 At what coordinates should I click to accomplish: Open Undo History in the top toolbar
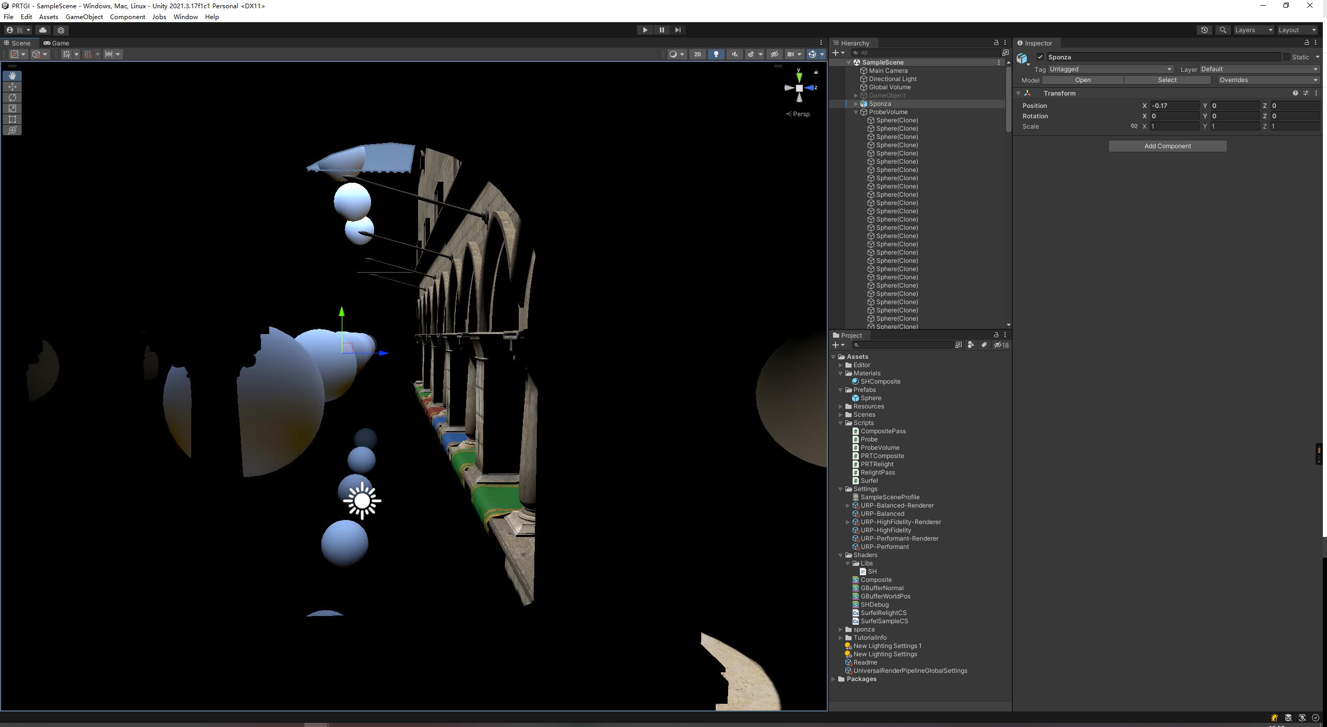(1204, 30)
